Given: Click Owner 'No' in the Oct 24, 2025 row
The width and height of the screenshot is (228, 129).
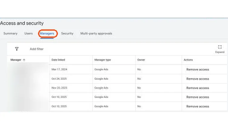Looking at the screenshot, I should point(139,79).
